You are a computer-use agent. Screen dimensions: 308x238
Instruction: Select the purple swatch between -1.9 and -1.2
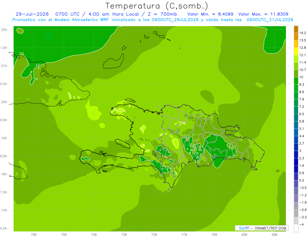pyautogui.click(x=296, y=199)
